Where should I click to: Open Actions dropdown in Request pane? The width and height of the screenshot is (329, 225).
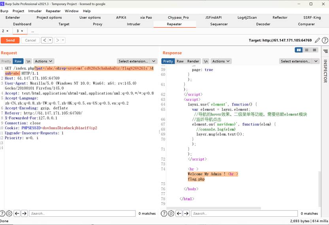click(43, 61)
